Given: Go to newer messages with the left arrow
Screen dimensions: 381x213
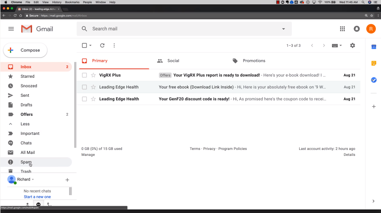Looking at the screenshot, I should coord(312,45).
